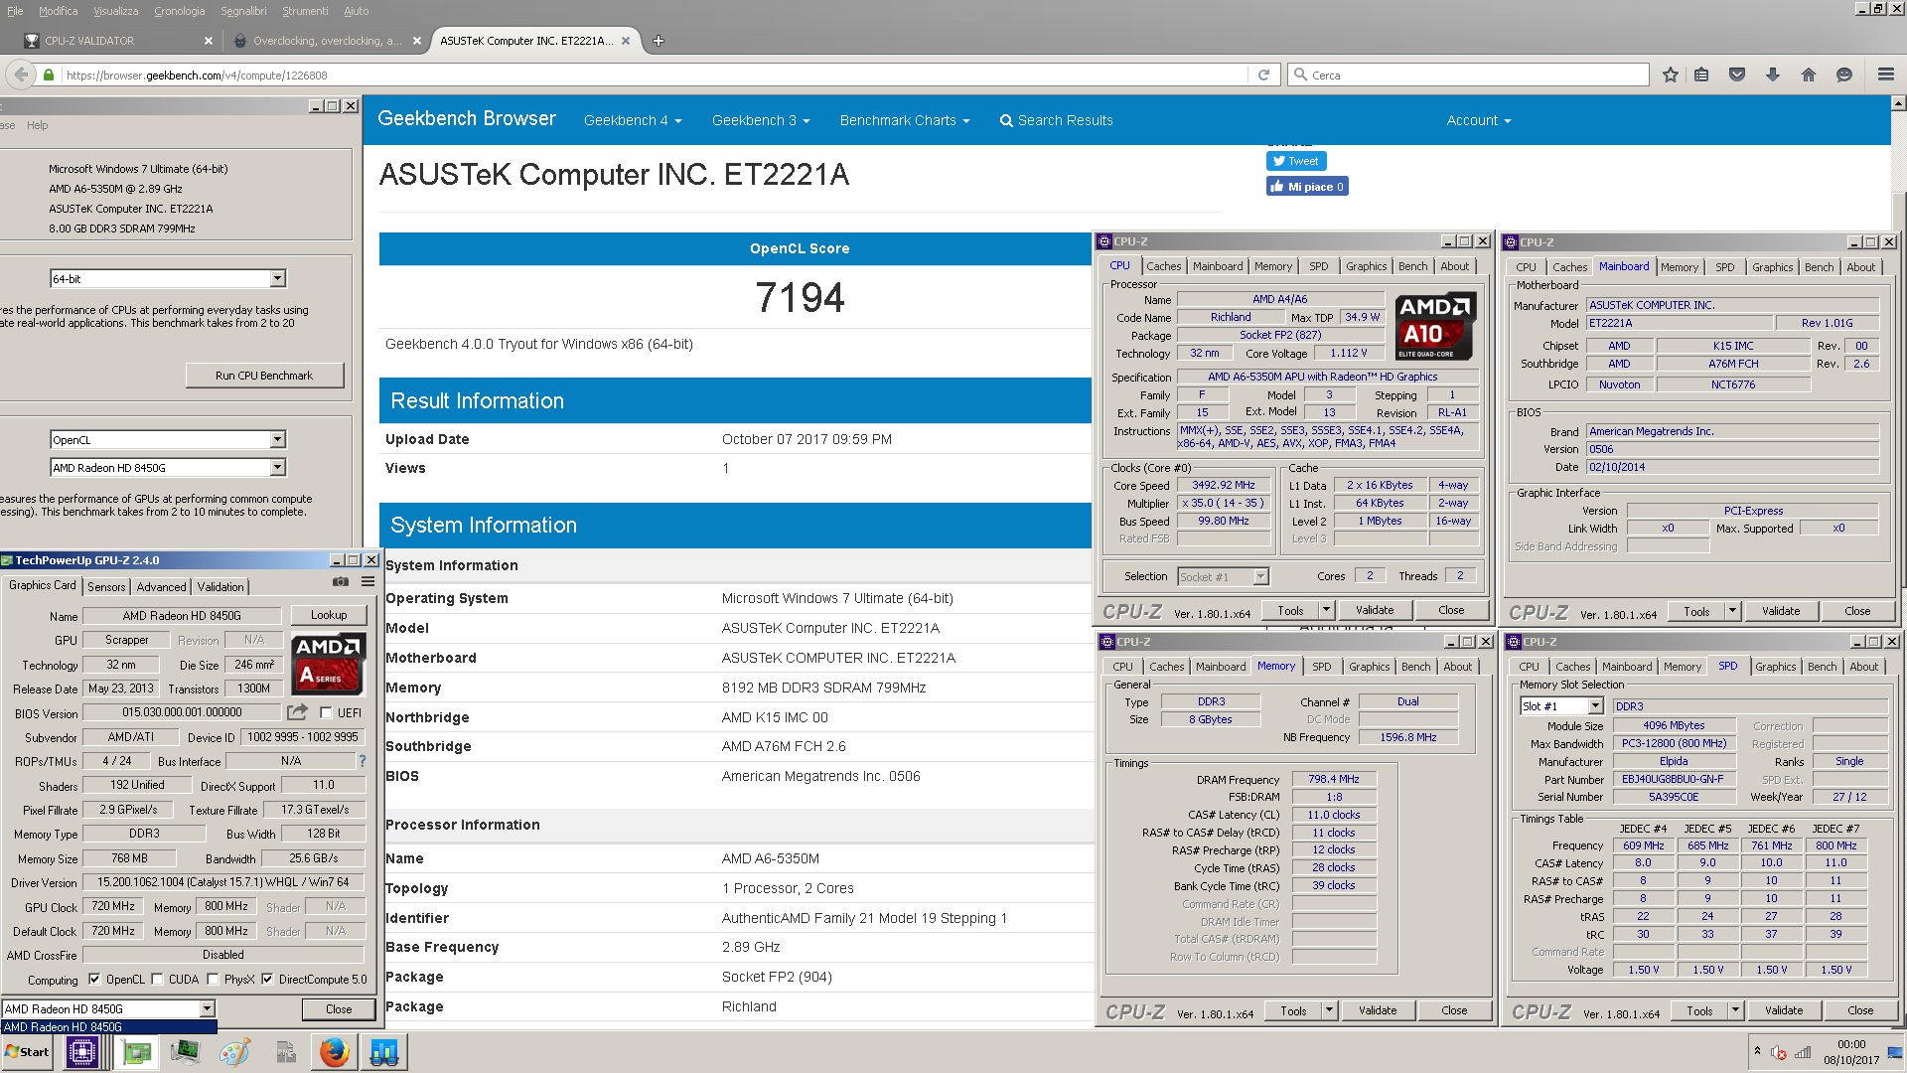Click the CPU-Z taskbar icon
This screenshot has width=1907, height=1073.
82,1051
